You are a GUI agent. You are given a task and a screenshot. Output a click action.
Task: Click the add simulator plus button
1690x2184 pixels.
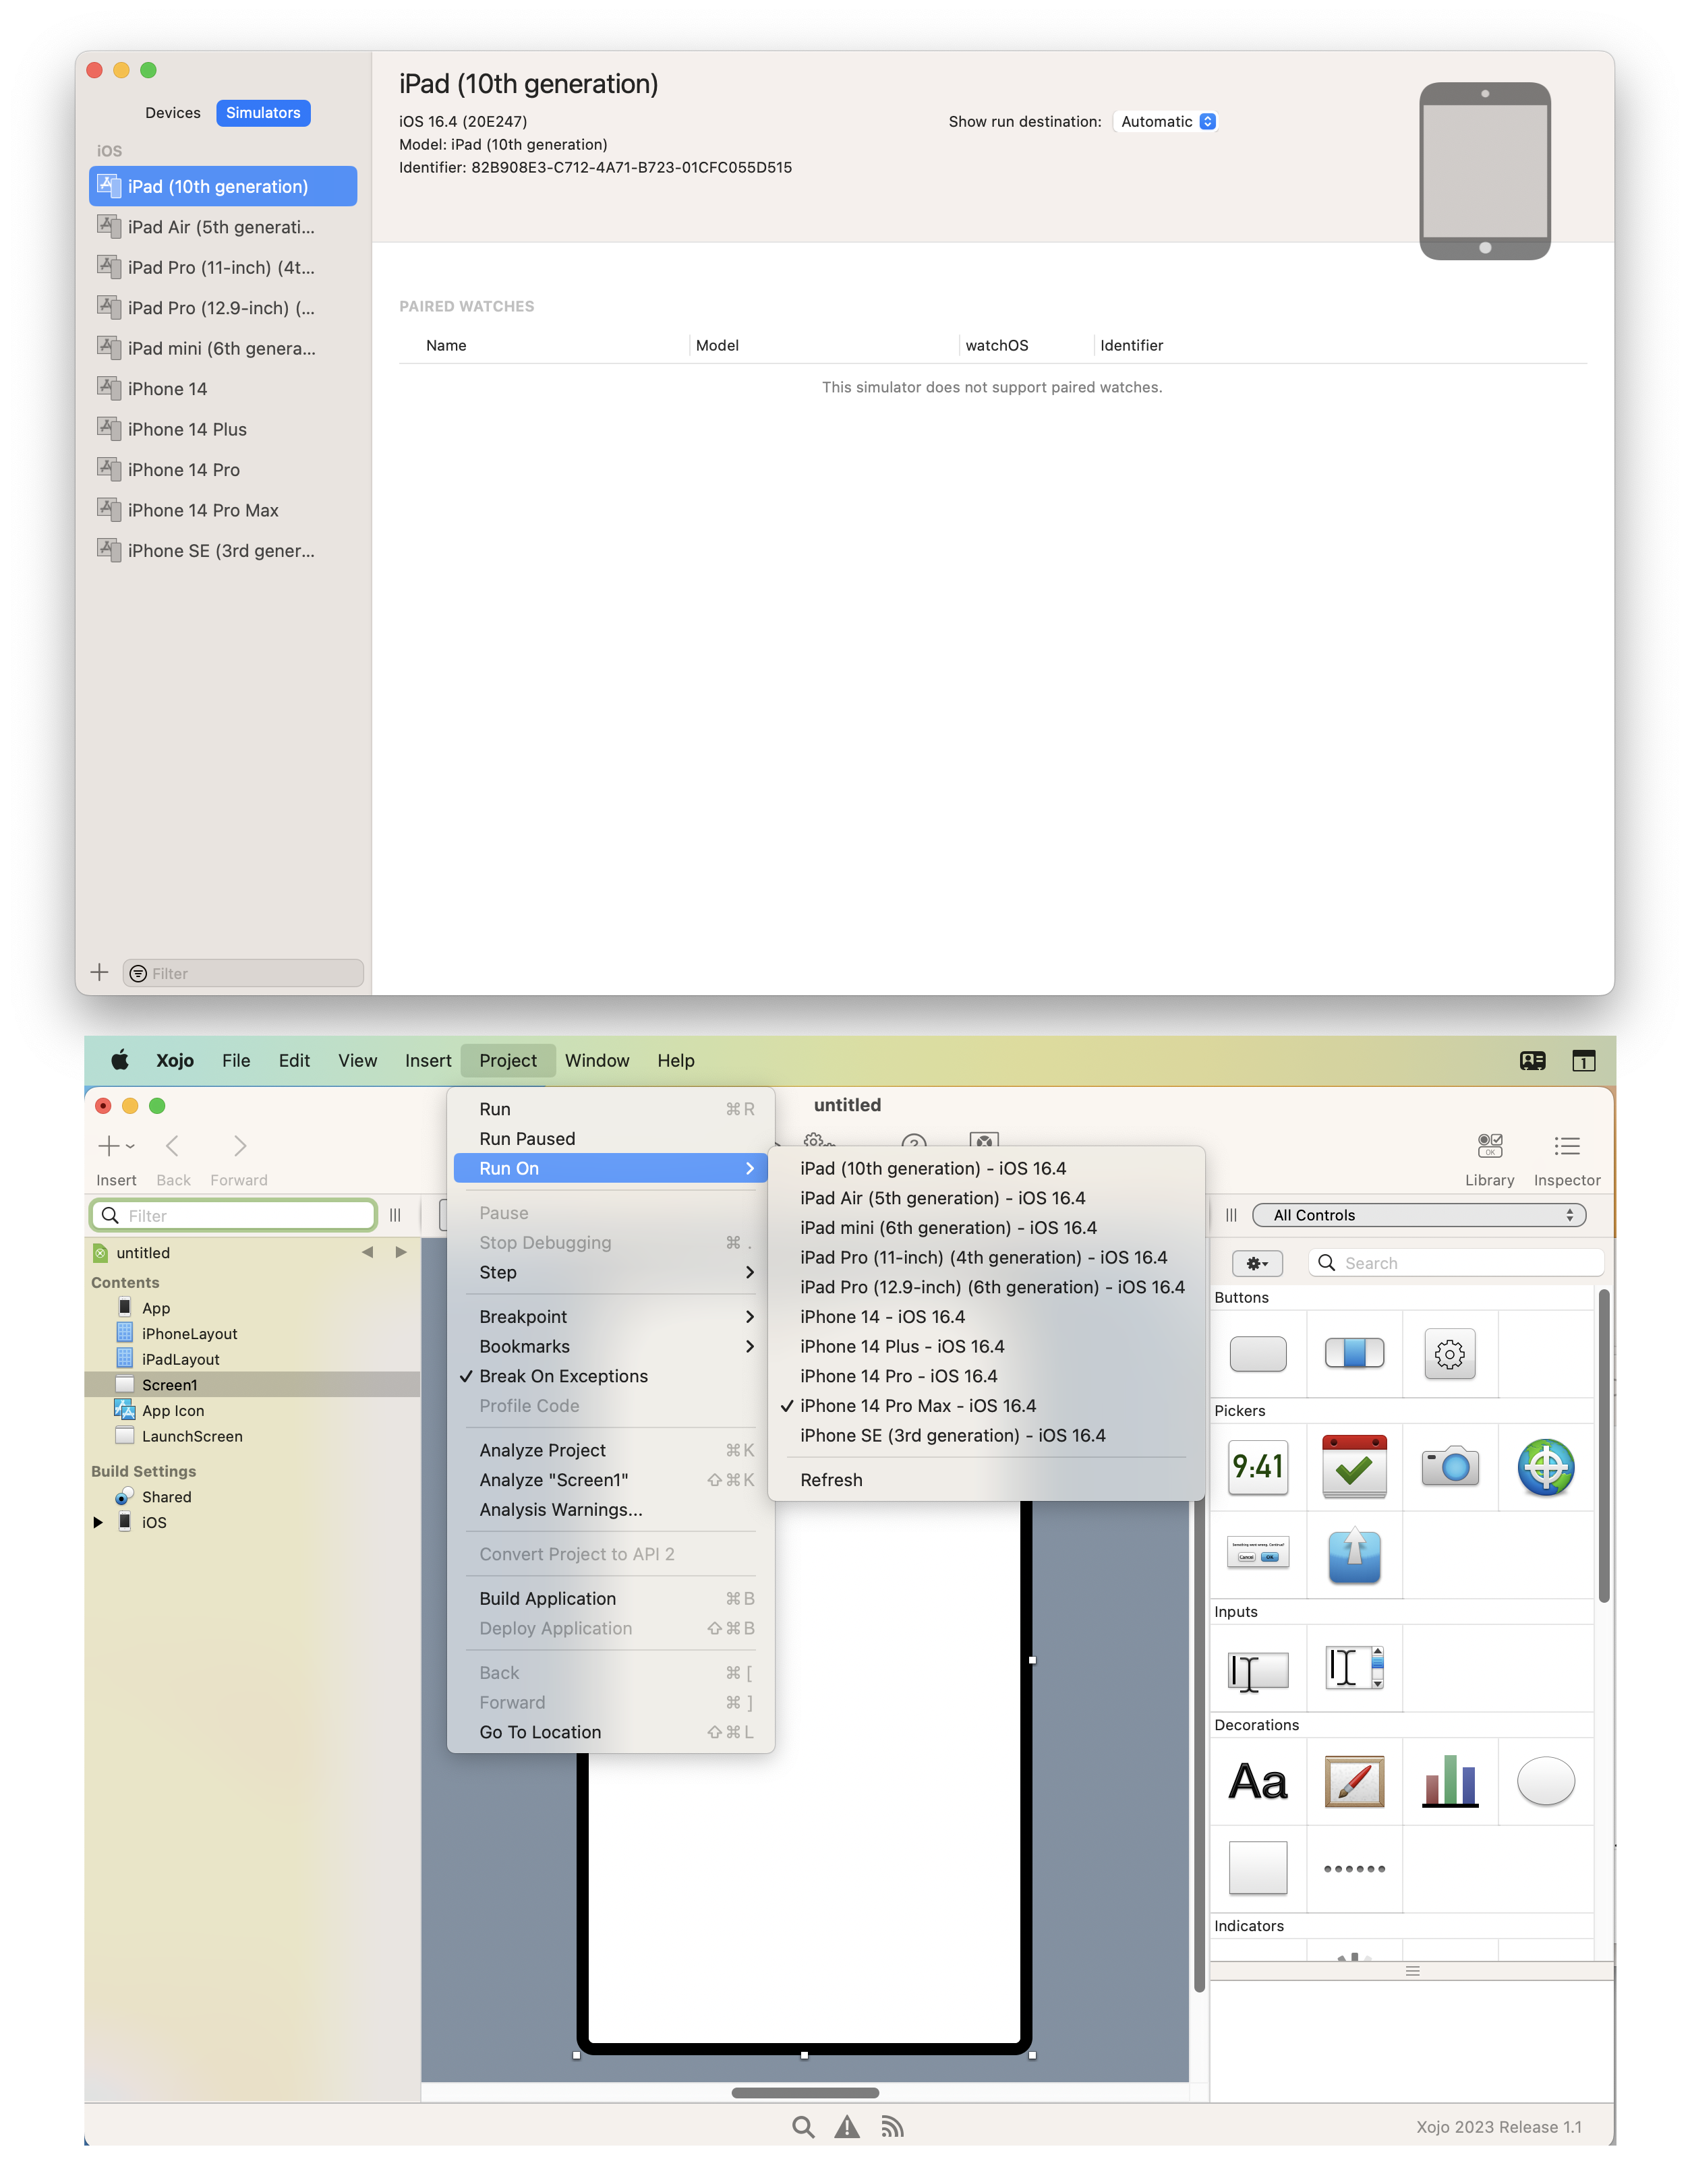point(100,972)
